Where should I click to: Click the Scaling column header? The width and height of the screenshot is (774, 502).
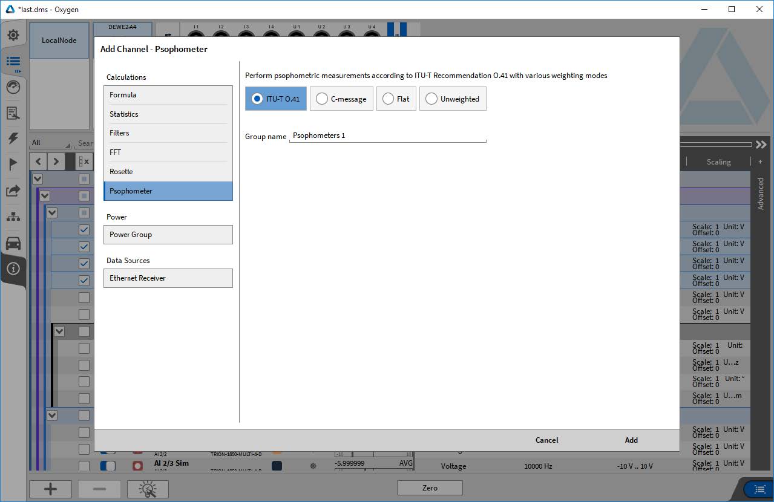[x=718, y=162]
